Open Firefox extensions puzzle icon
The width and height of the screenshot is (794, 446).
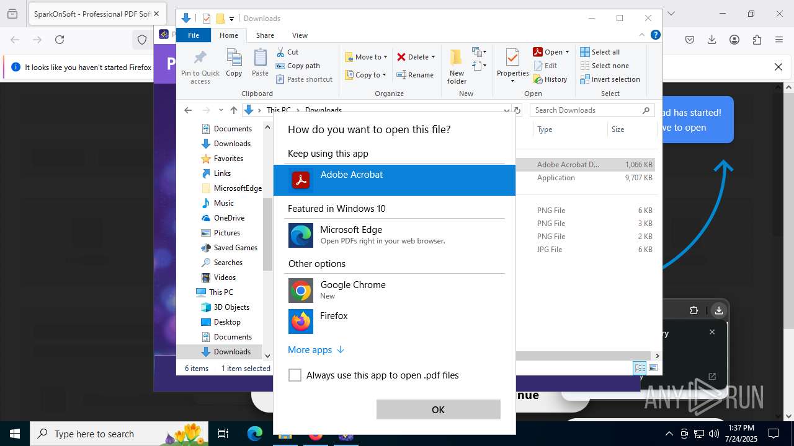point(757,40)
